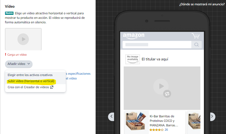This screenshot has width=226, height=134.
Task: Click the Nuevo badge
Action: [x=9, y=13]
